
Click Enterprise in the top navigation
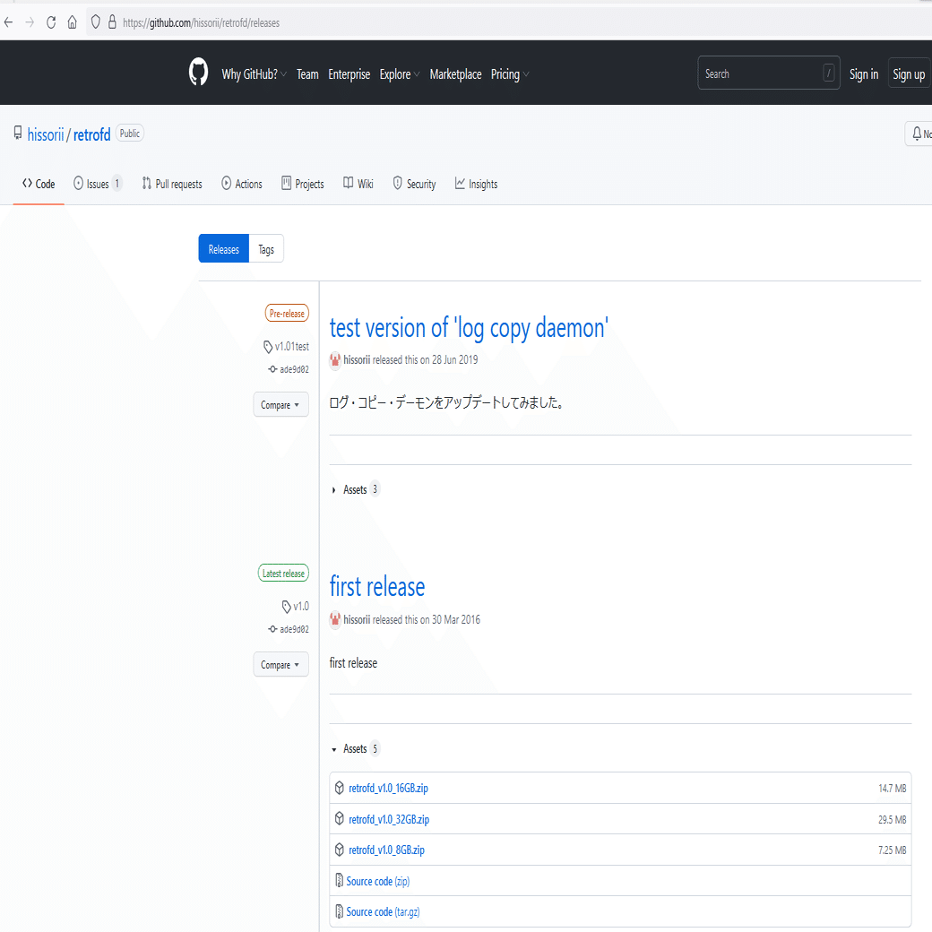coord(349,74)
